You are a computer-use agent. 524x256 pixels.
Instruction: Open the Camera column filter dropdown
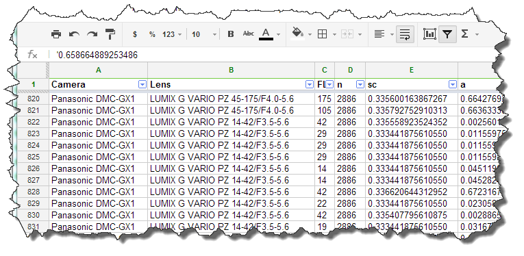[x=142, y=85]
